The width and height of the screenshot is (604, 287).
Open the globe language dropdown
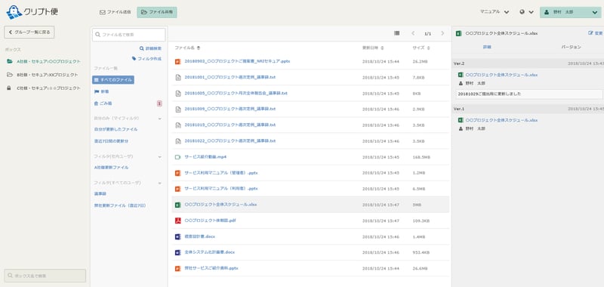point(526,12)
